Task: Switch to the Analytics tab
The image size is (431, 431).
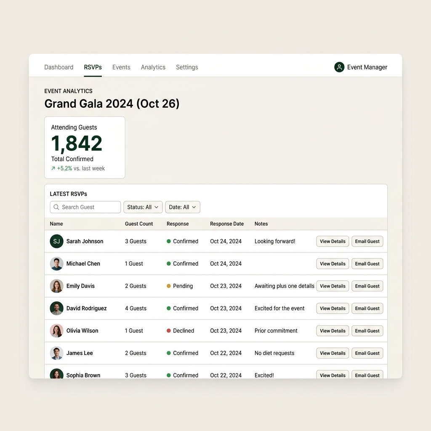Action: (x=153, y=67)
